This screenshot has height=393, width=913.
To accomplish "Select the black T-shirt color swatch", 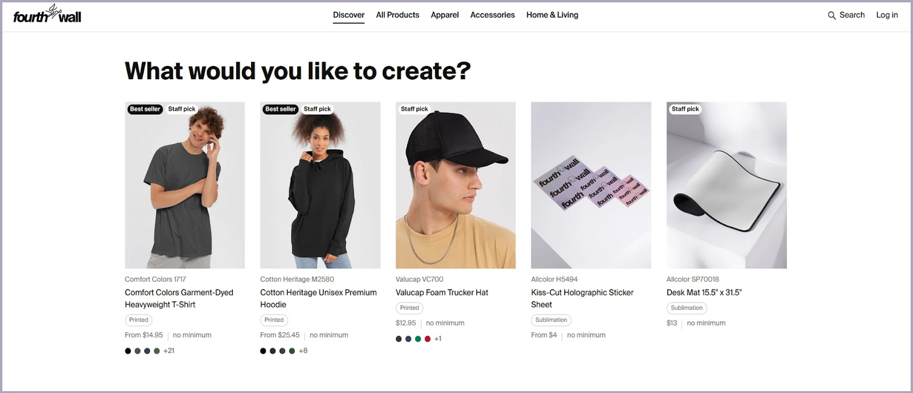I will [128, 351].
